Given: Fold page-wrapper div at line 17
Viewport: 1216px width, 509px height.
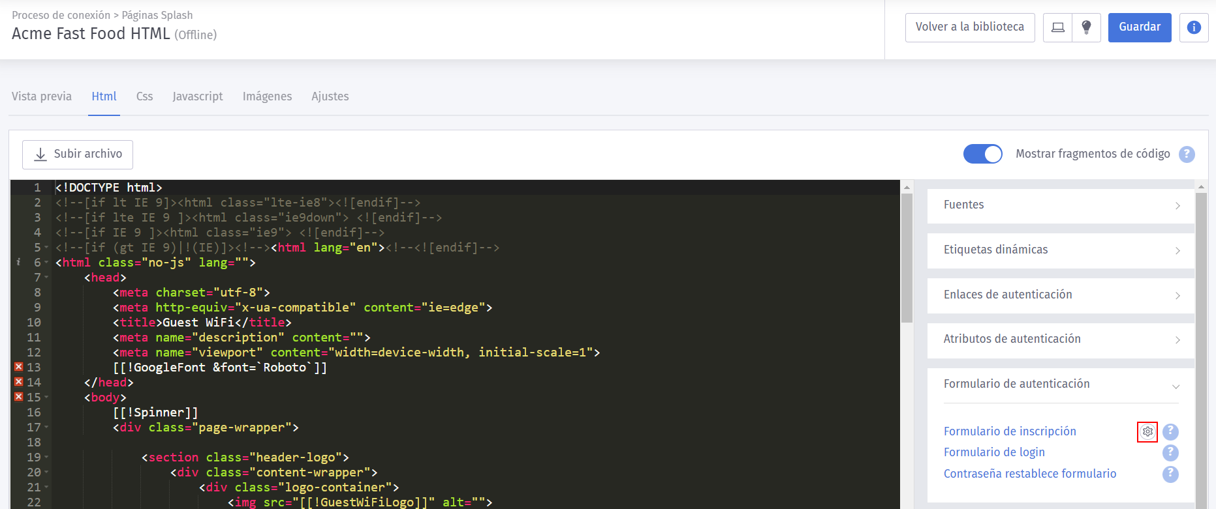Looking at the screenshot, I should point(46,428).
